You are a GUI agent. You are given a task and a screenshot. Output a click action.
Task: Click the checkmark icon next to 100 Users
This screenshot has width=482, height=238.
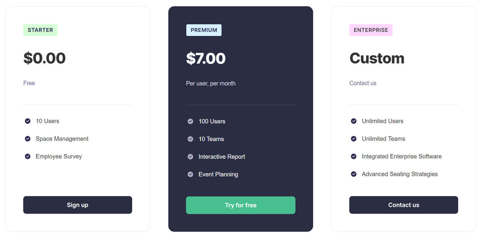pyautogui.click(x=190, y=121)
